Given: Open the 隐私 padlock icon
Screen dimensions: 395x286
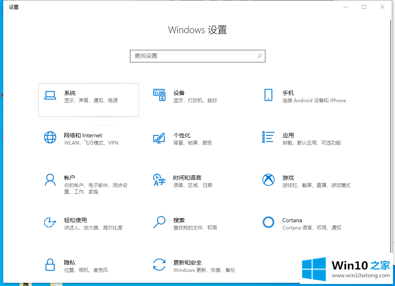Looking at the screenshot, I should coord(50,265).
